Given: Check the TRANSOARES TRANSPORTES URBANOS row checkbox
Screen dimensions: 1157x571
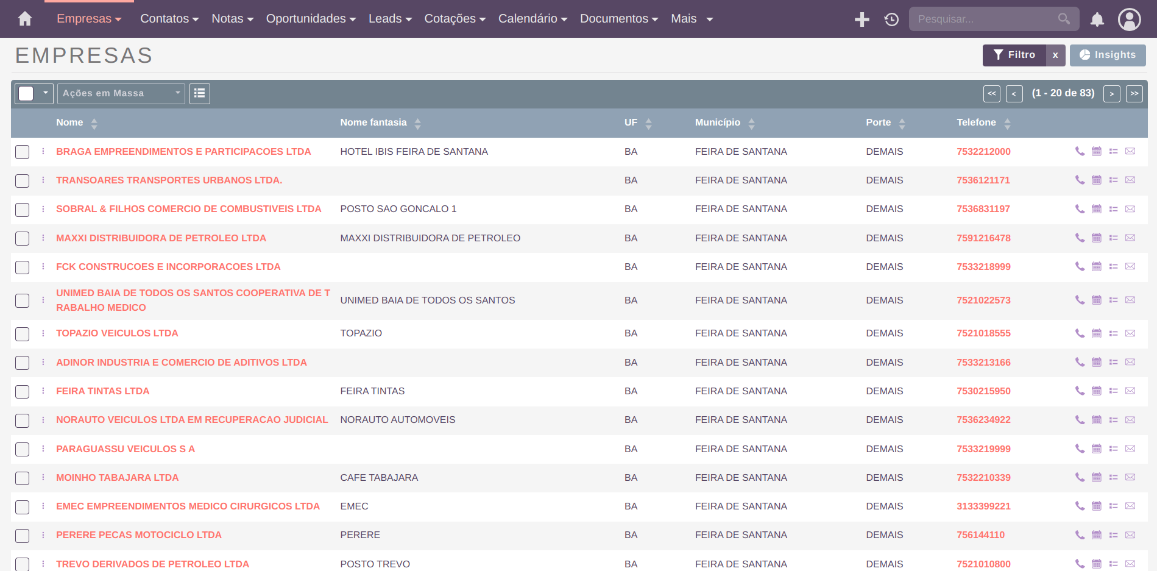Looking at the screenshot, I should [x=23, y=181].
